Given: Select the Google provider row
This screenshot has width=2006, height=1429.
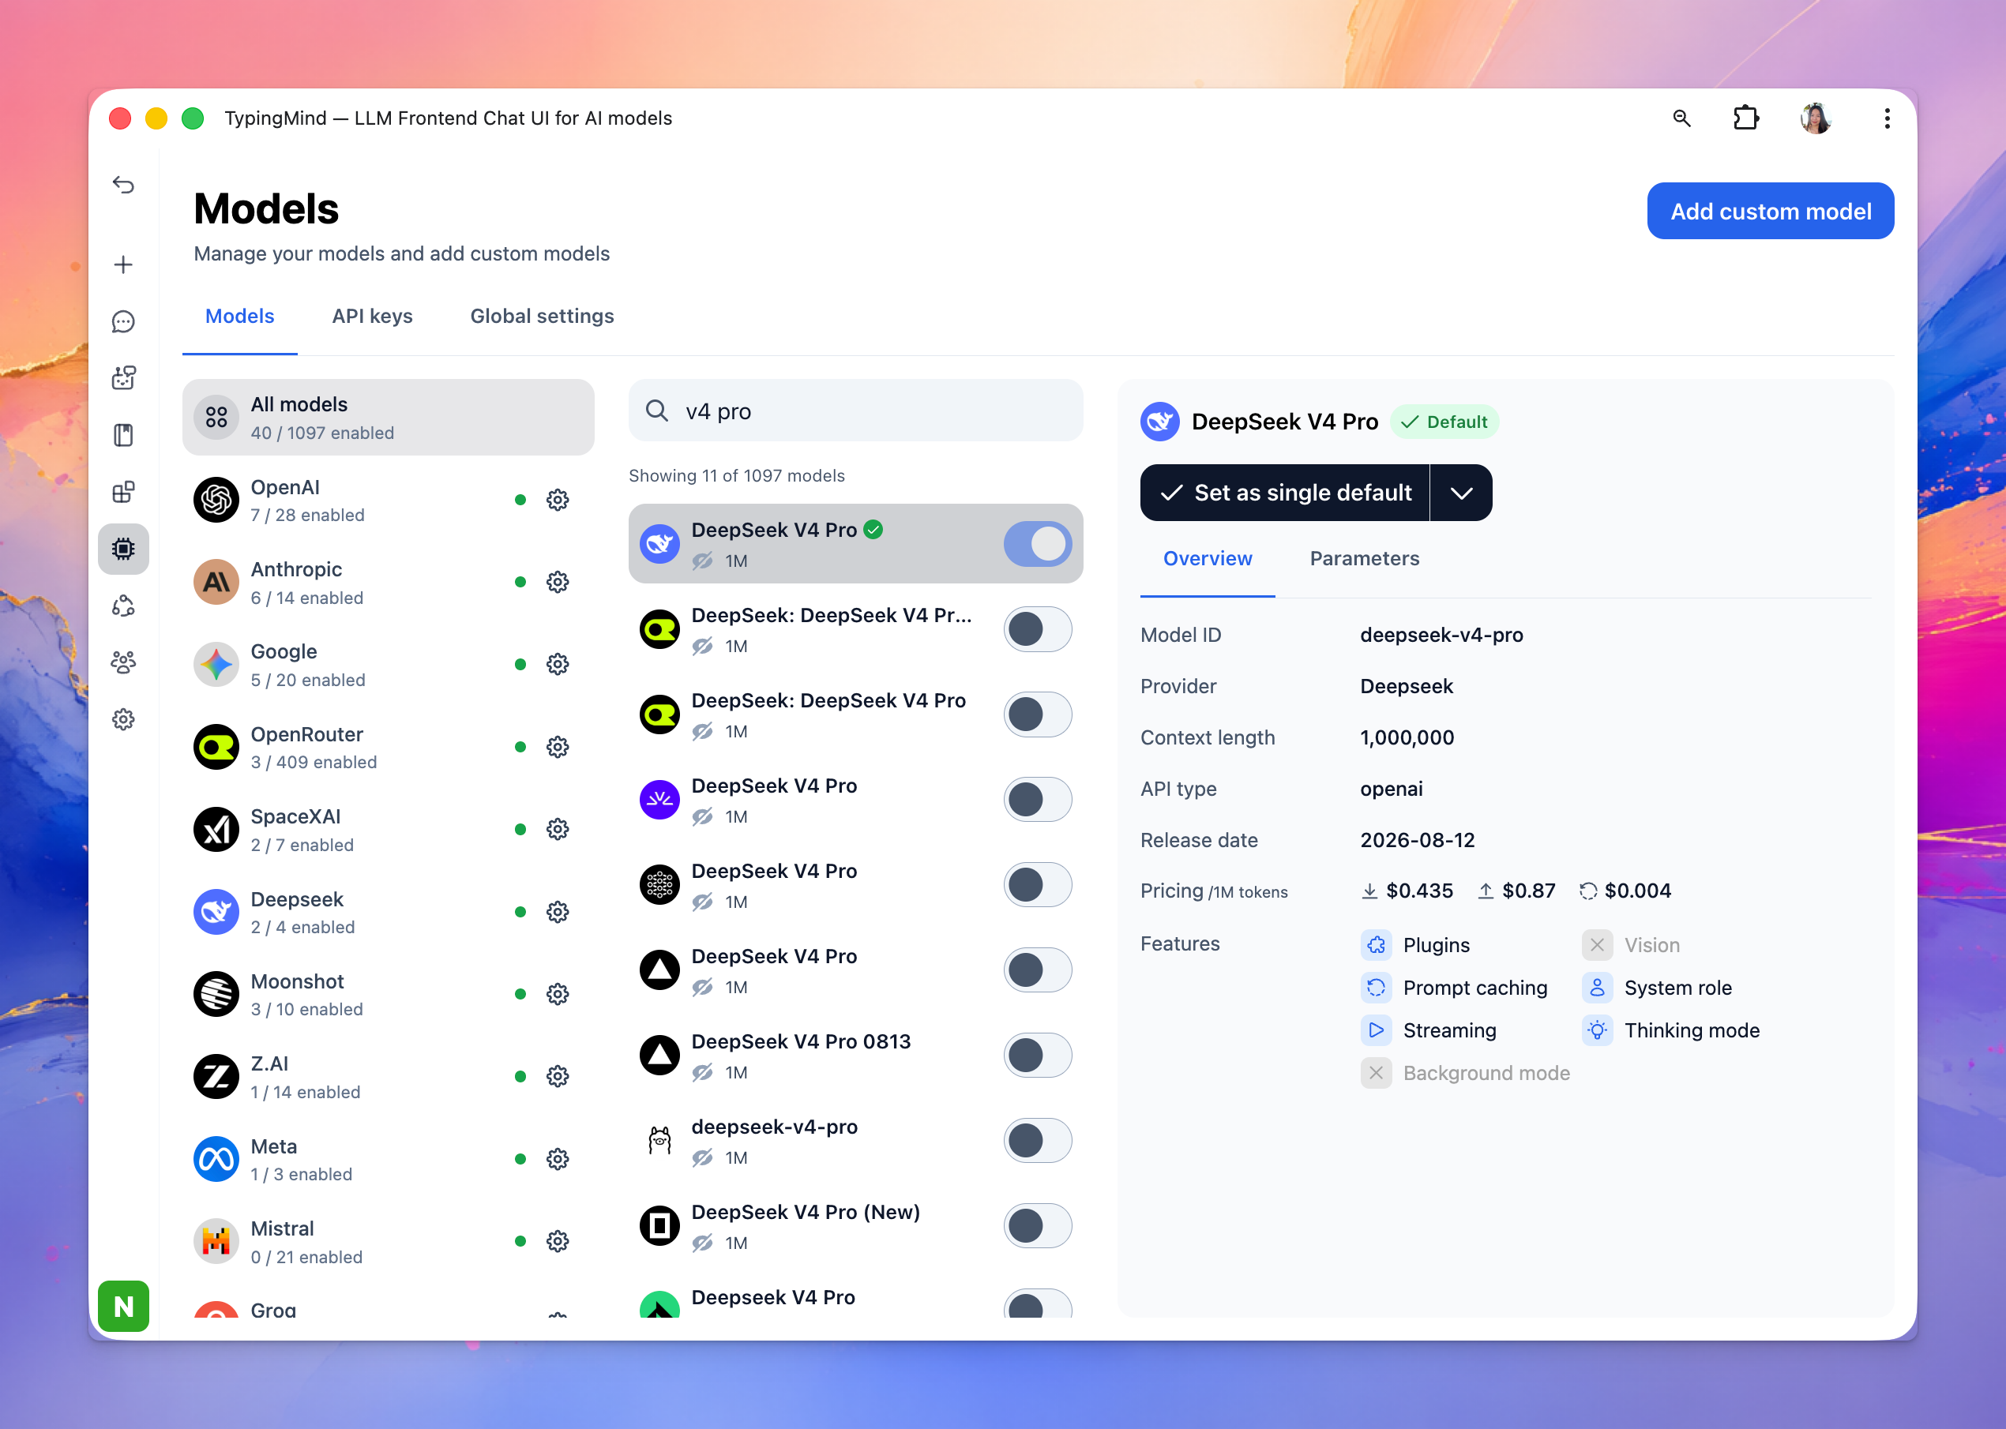Looking at the screenshot, I should (x=389, y=664).
